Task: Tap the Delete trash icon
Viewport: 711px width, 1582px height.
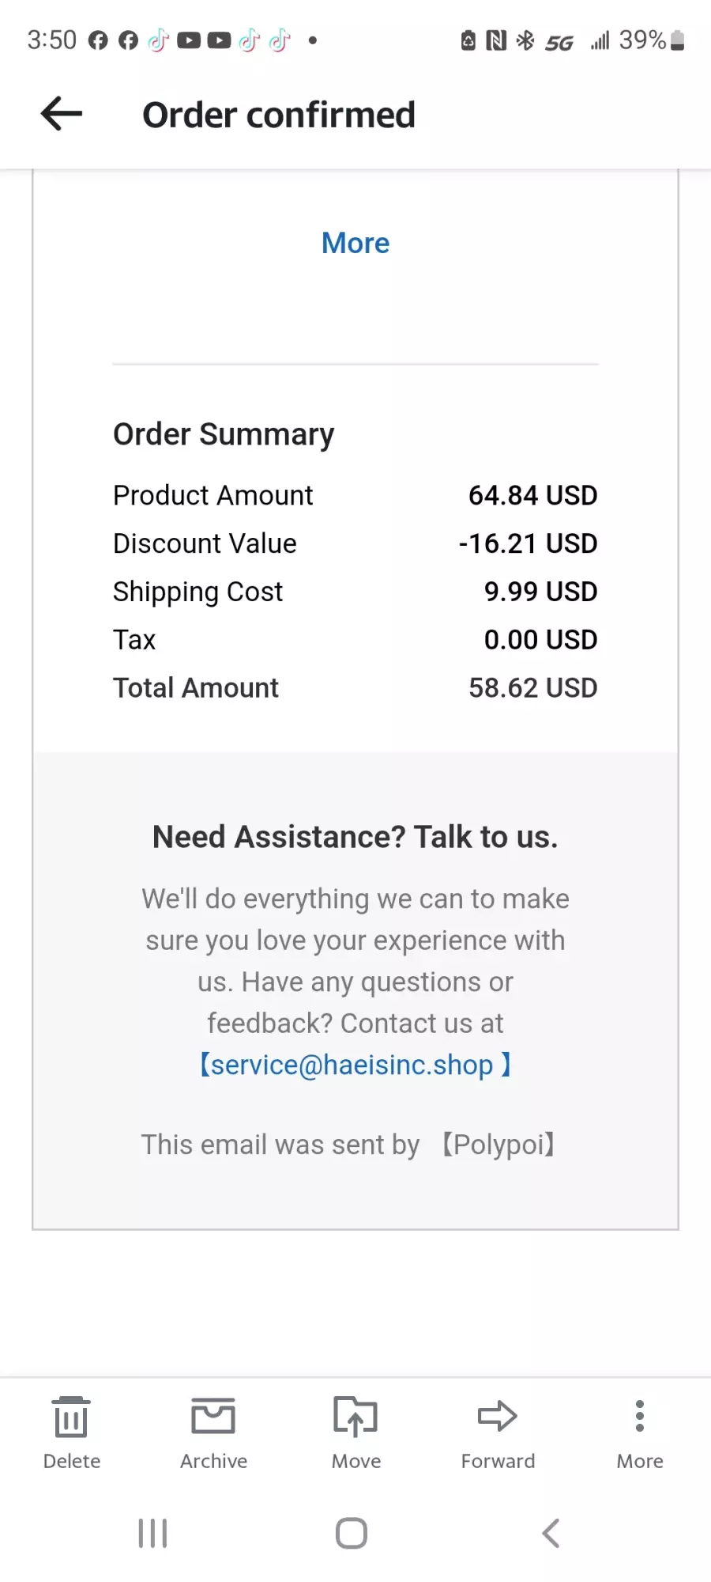Action: (71, 1417)
